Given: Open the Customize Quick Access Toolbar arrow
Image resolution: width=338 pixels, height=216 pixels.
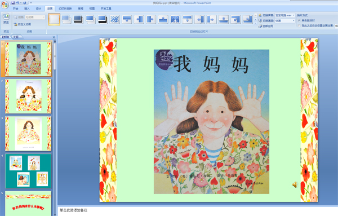Looking at the screenshot, I should pos(31,3).
